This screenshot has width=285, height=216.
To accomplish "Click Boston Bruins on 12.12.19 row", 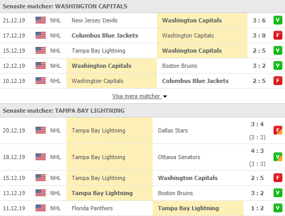I will 179,66.
